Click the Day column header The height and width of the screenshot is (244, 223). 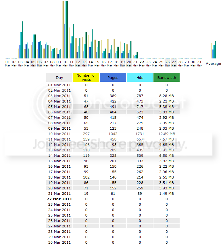click(x=59, y=77)
